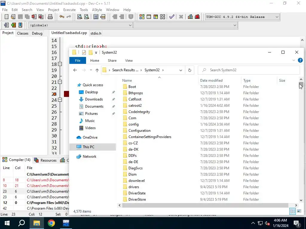This screenshot has width=306, height=229.
Task: Select the compiler error row at line 8
Action: 35,180
